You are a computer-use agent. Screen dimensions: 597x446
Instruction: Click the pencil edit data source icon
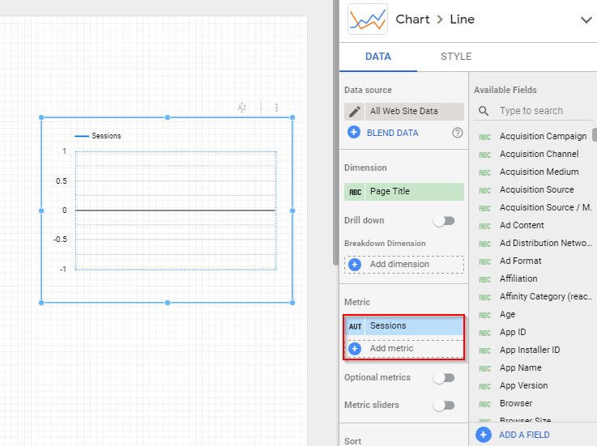355,112
